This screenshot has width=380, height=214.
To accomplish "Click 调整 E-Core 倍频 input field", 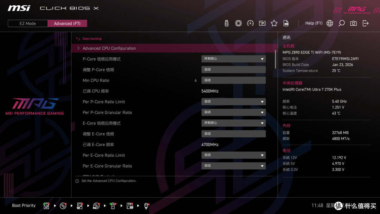I will (233, 134).
